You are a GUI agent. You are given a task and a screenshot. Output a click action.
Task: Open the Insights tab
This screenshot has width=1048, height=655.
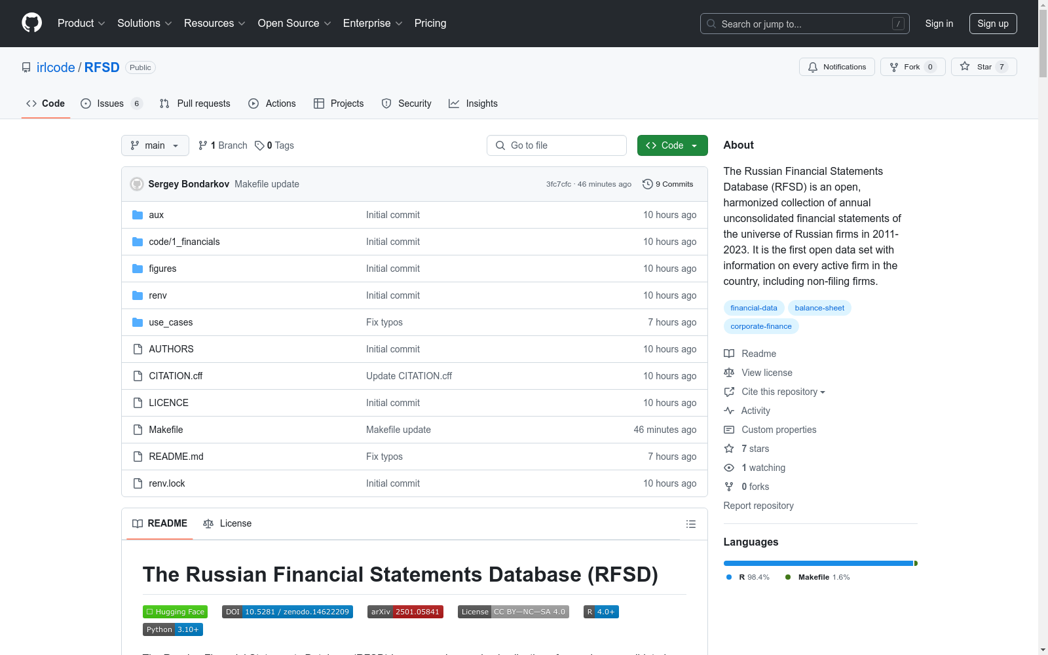[473, 103]
